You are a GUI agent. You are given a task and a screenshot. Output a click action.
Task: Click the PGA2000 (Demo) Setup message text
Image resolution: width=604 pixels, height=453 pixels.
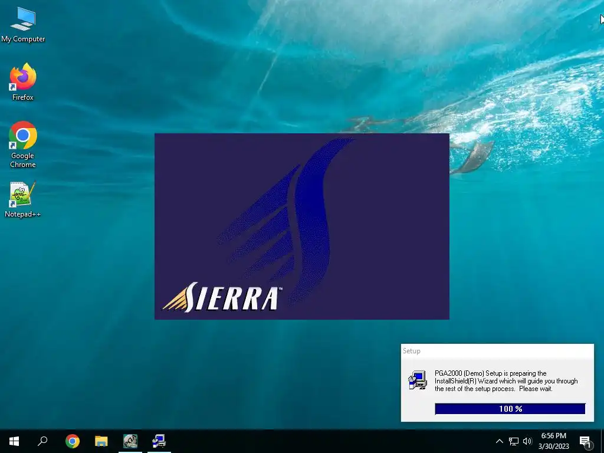tap(506, 381)
